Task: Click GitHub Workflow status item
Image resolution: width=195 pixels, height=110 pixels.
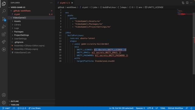Action: click(x=175, y=108)
